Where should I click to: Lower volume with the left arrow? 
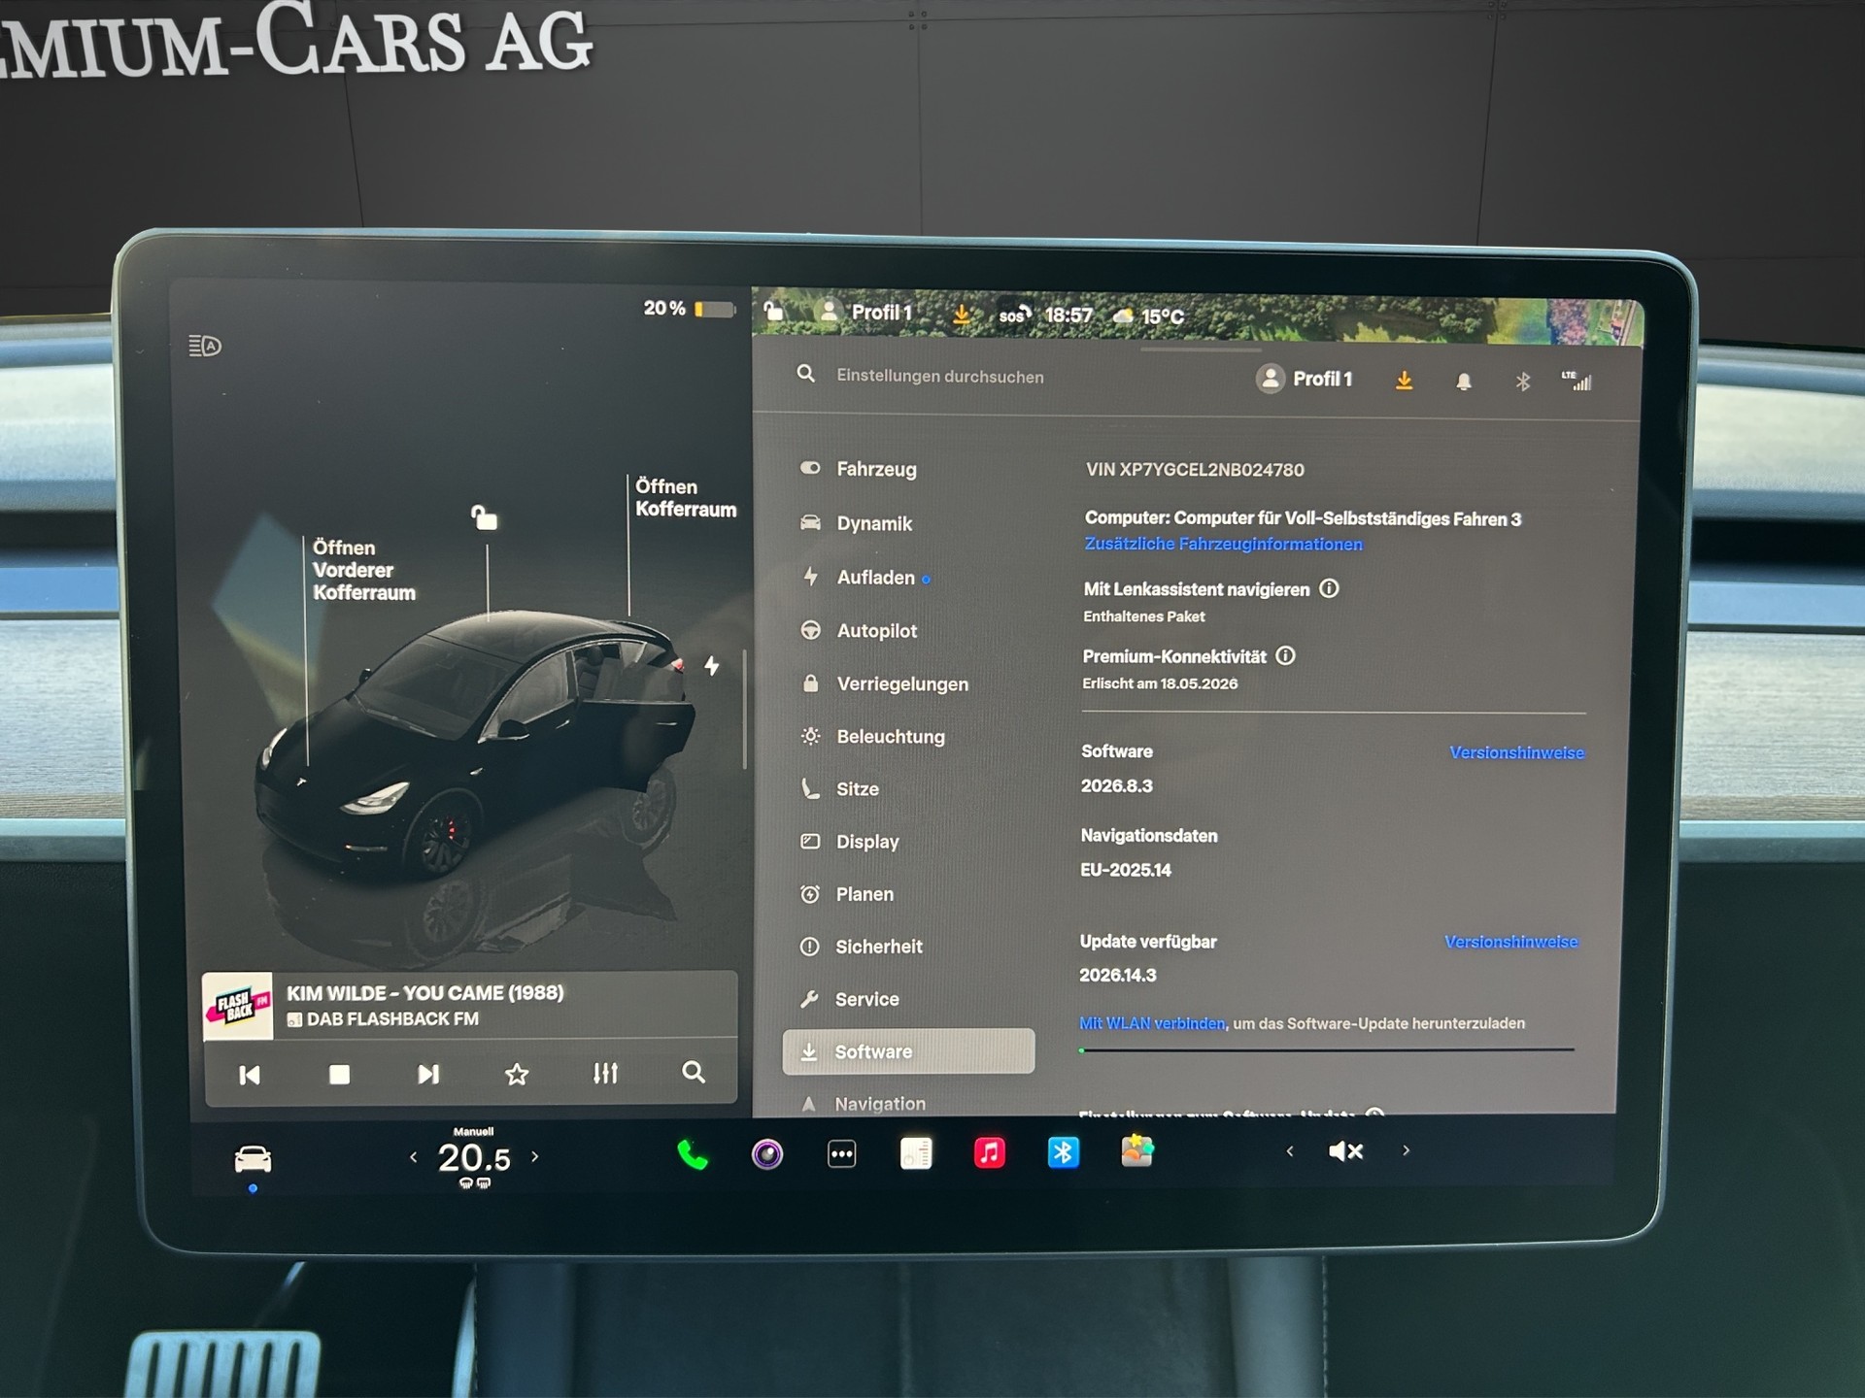coord(1290,1151)
